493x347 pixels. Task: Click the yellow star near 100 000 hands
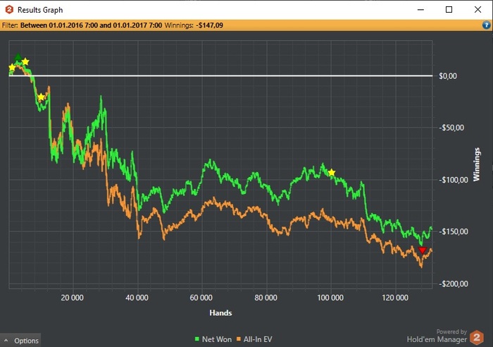coord(332,173)
